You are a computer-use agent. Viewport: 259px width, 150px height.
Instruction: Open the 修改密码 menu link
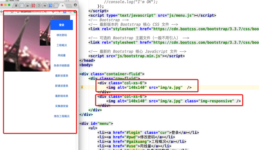62,35
